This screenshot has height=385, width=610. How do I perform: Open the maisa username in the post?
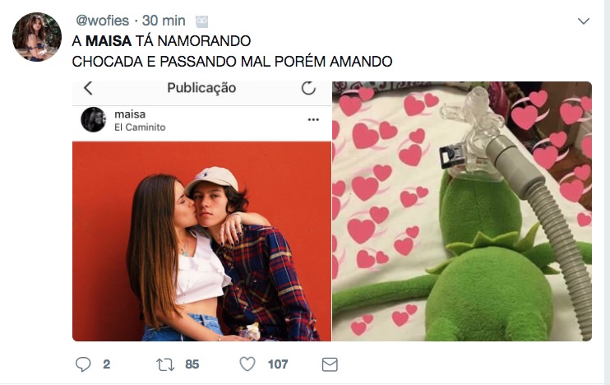[x=130, y=114]
